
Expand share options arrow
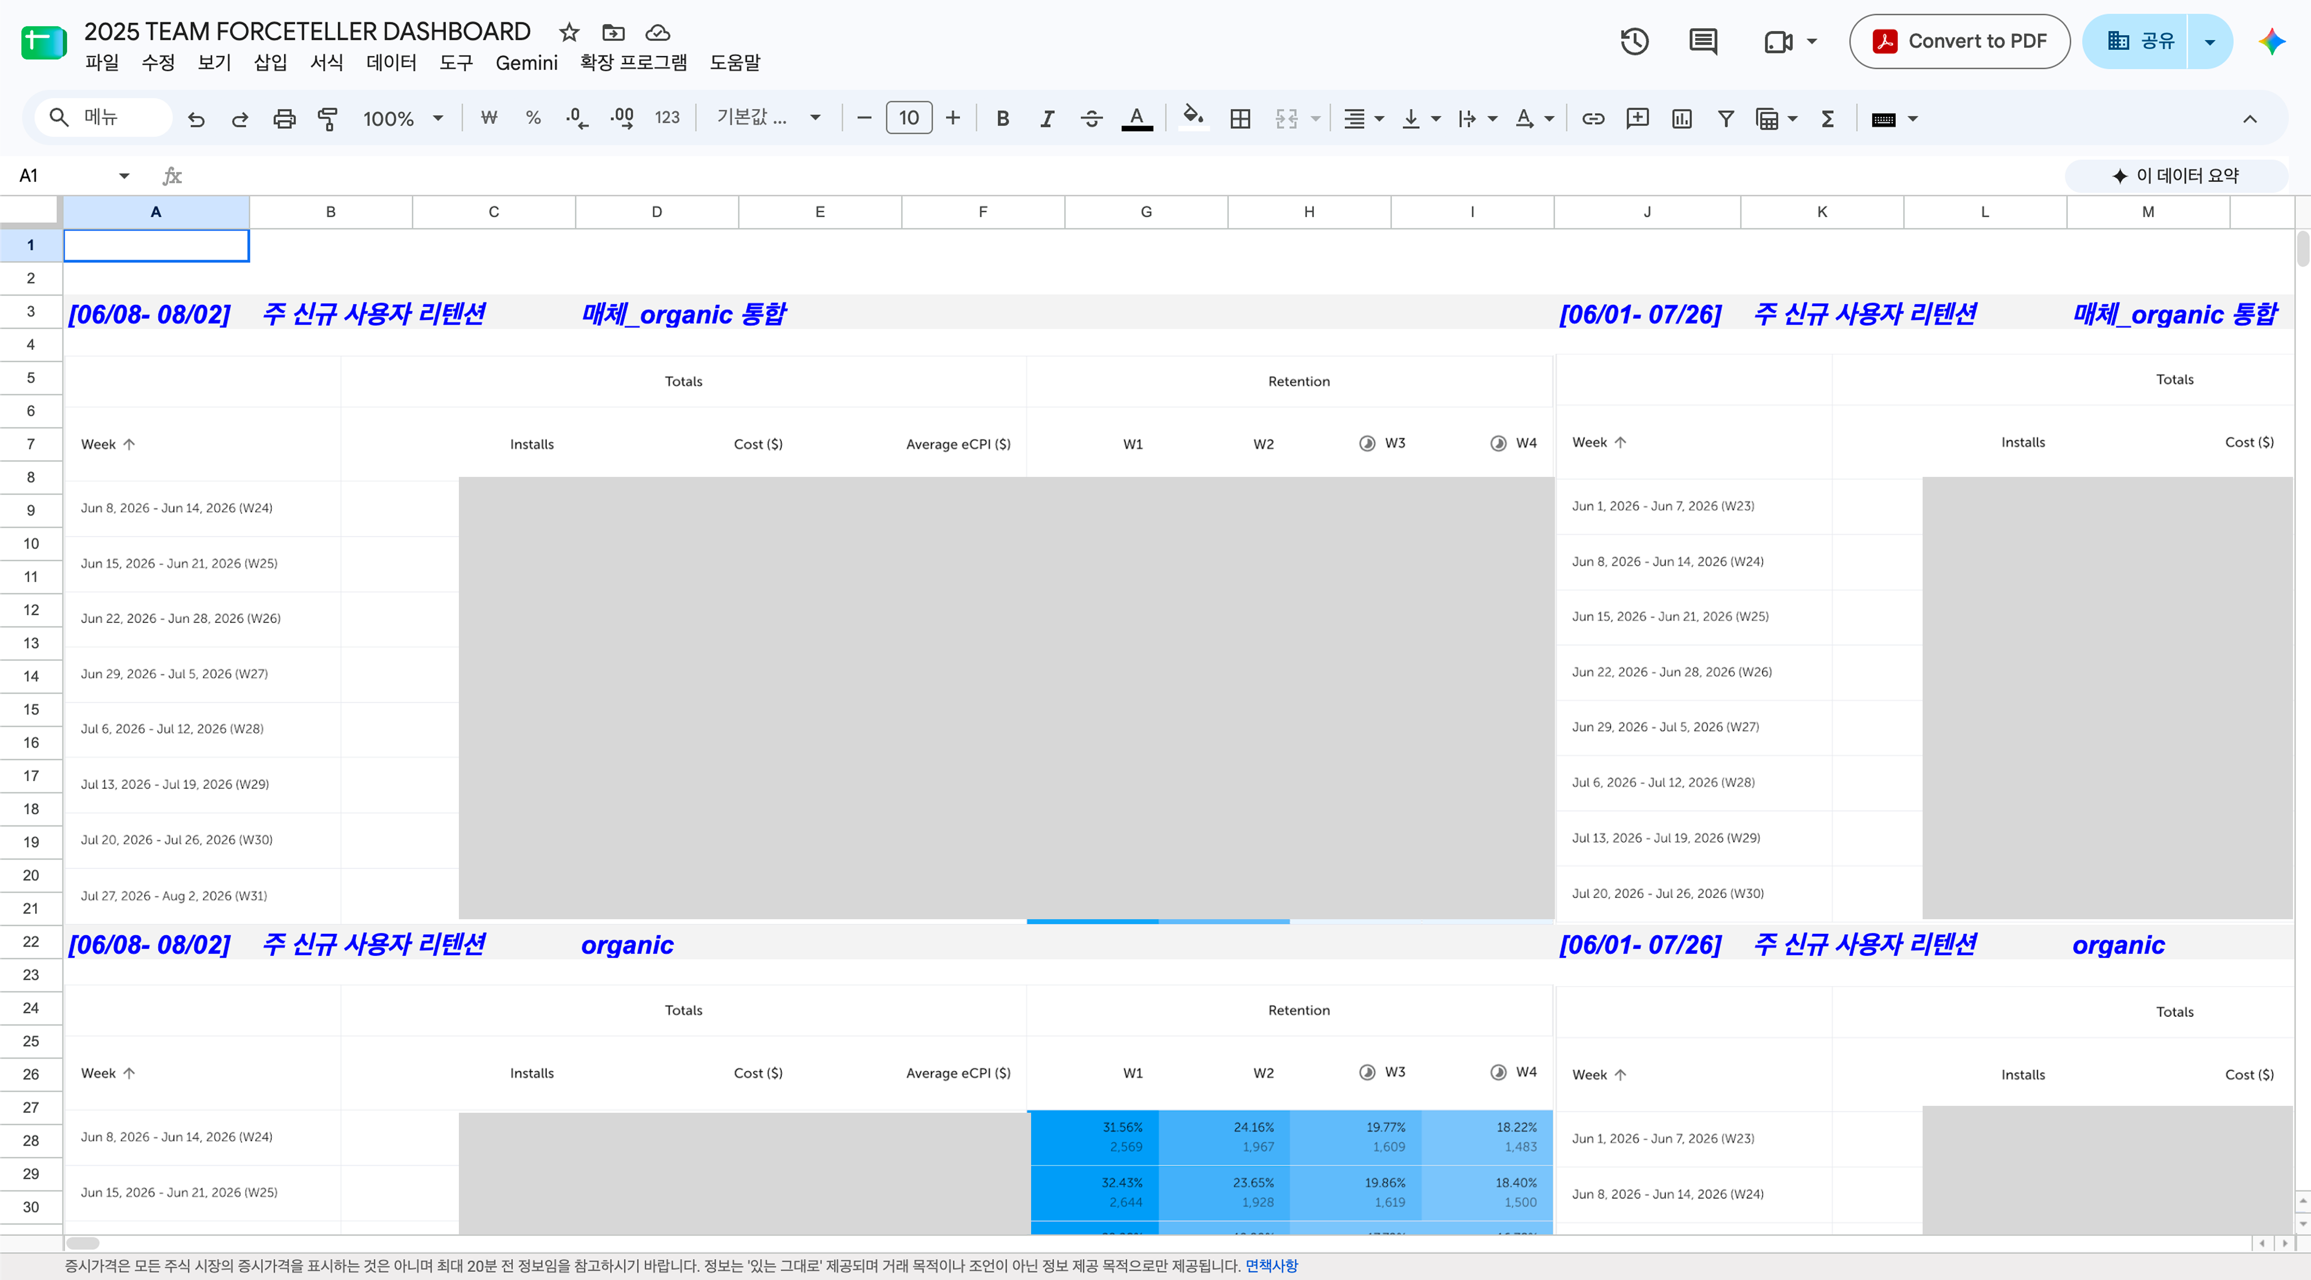click(x=2210, y=41)
